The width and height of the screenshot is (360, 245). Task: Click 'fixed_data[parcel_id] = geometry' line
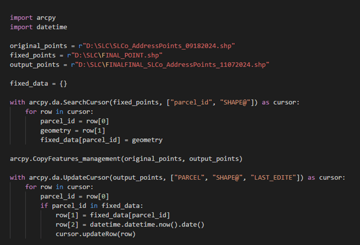click(101, 140)
